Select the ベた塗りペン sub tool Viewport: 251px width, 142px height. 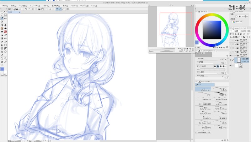[x=219, y=94]
